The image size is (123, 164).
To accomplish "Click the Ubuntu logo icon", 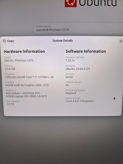I will 71,3.
